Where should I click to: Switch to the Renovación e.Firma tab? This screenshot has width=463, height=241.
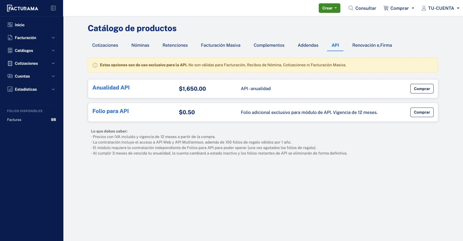372,45
